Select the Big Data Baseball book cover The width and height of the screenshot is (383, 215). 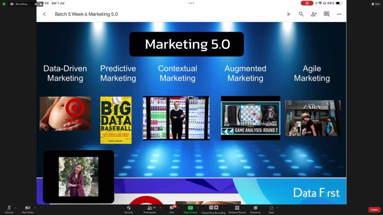point(116,120)
